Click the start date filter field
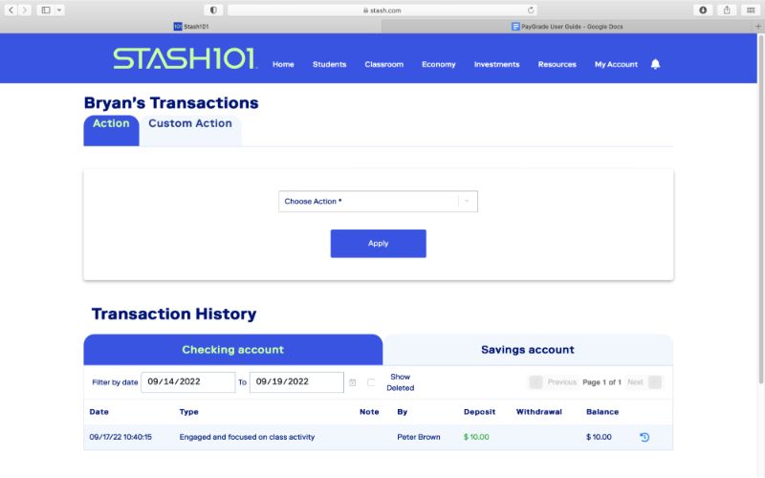This screenshot has height=478, width=765. [187, 382]
